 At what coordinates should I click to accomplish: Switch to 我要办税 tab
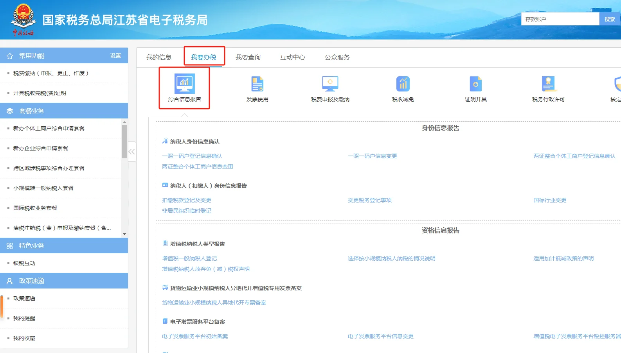[x=203, y=57]
